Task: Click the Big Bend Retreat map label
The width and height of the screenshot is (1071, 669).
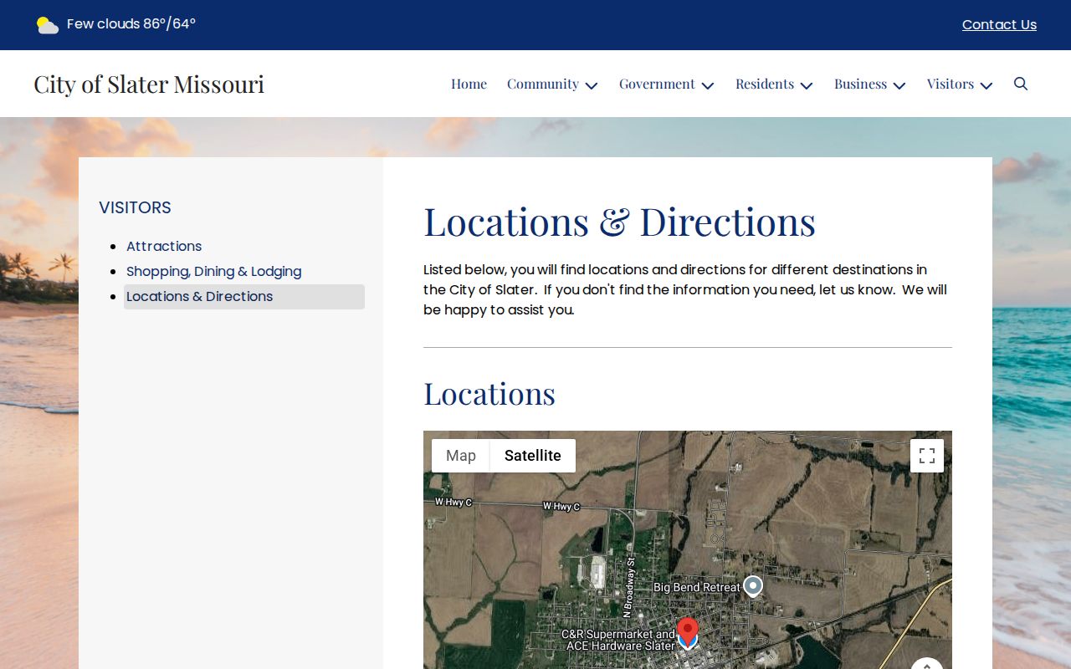Action: [x=697, y=587]
